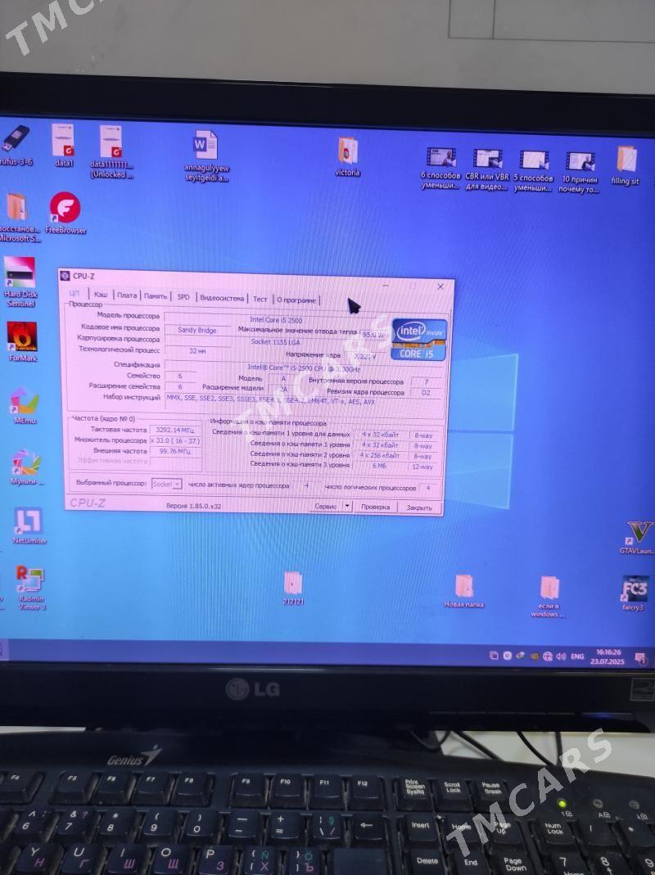The height and width of the screenshot is (875, 655).
Task: Switch to the Кэш tab
Action: click(101, 294)
